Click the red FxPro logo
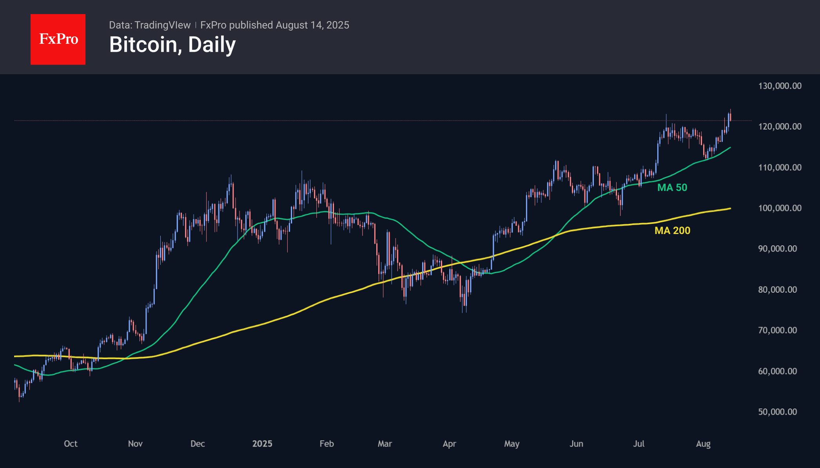Viewport: 820px width, 468px height. (x=58, y=39)
